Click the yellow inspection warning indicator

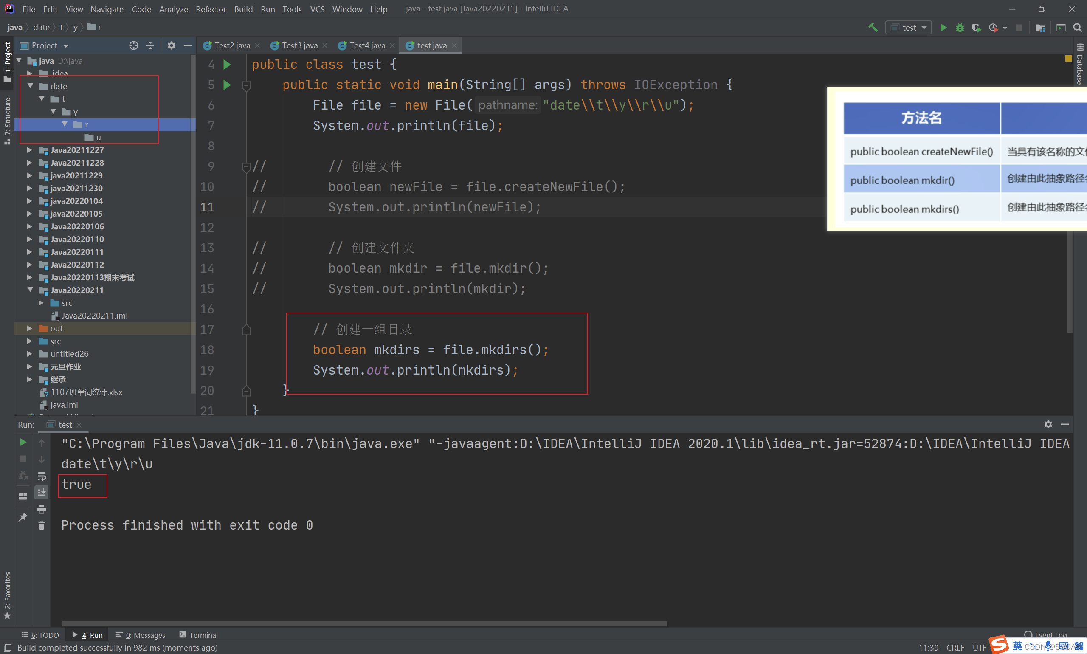pyautogui.click(x=1068, y=59)
